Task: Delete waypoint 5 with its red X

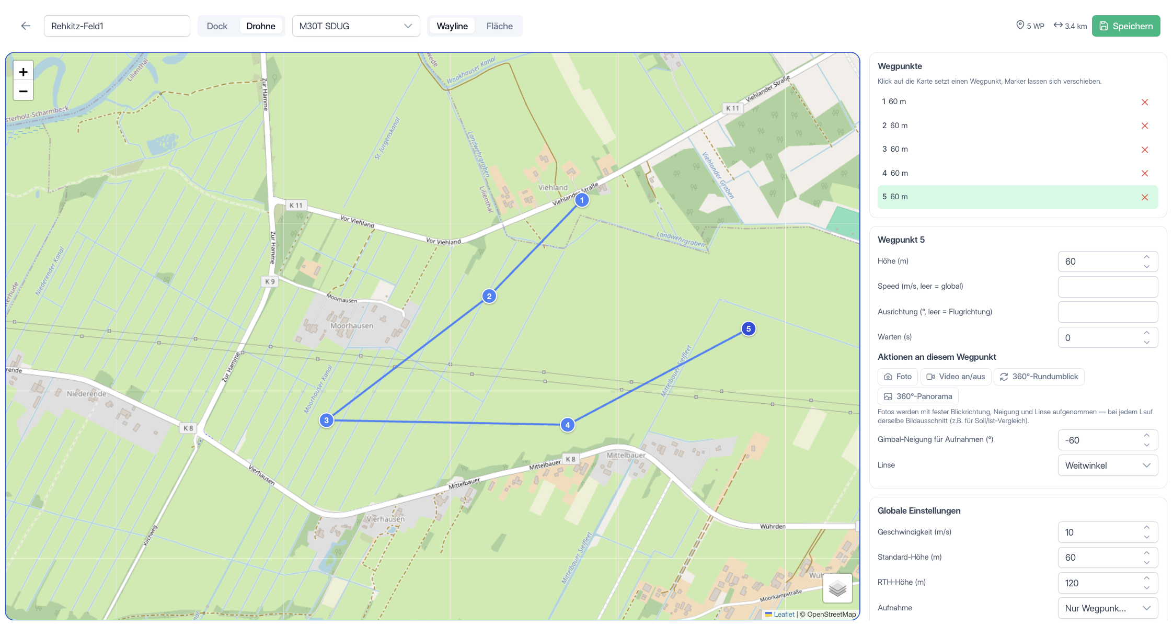Action: 1145,197
